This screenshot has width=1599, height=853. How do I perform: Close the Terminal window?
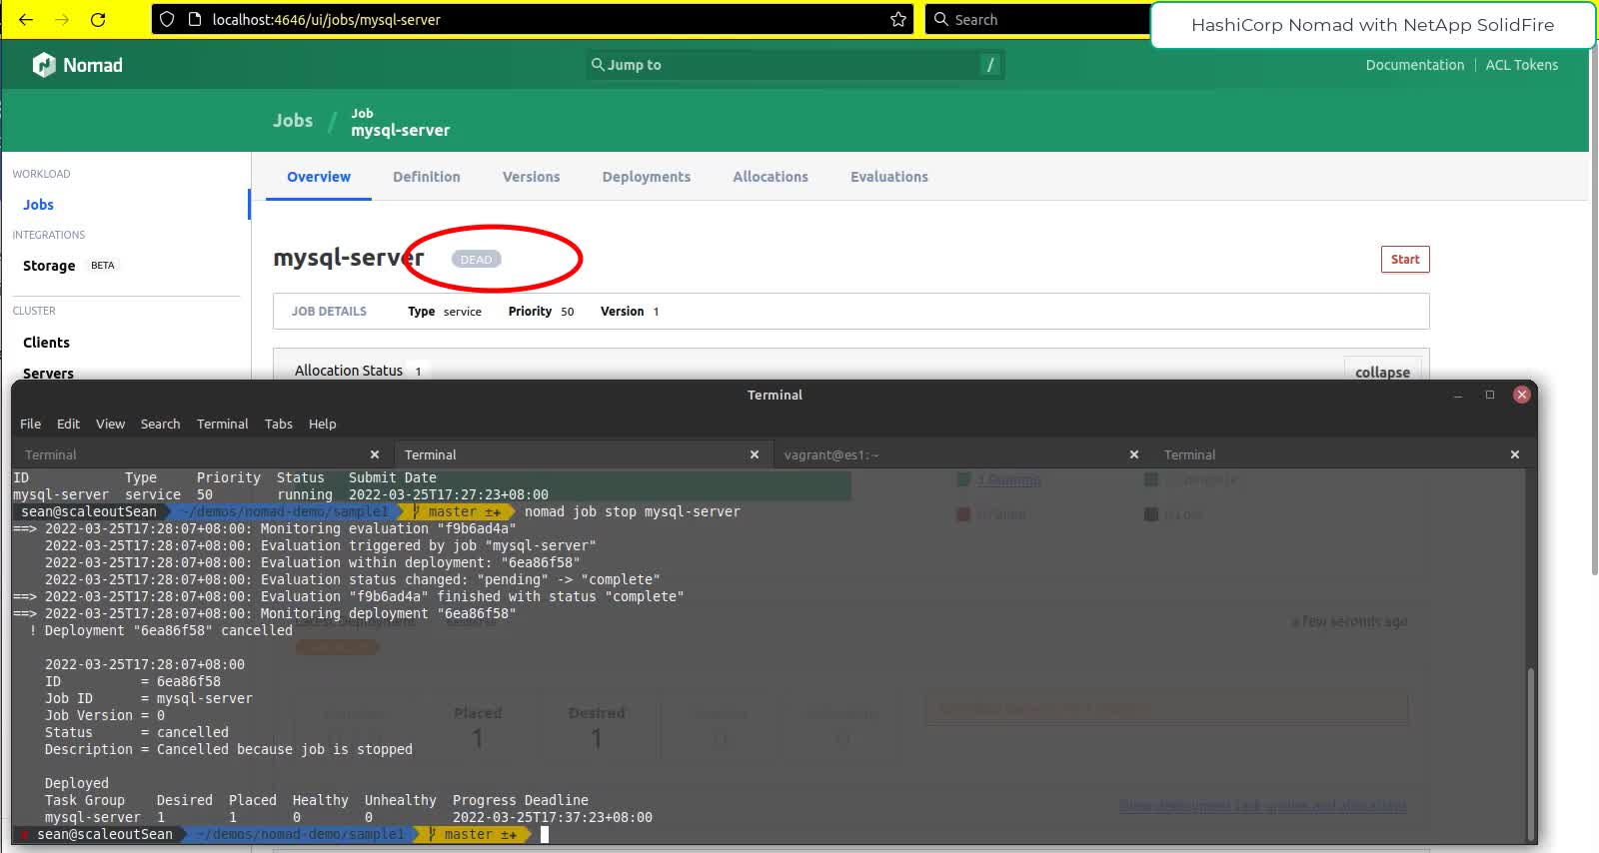(x=1522, y=395)
